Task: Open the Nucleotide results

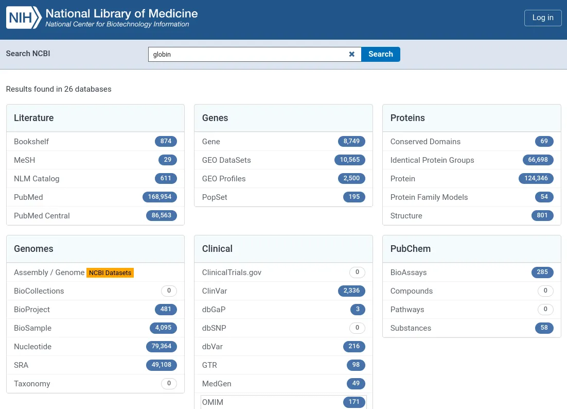Action: coord(32,346)
